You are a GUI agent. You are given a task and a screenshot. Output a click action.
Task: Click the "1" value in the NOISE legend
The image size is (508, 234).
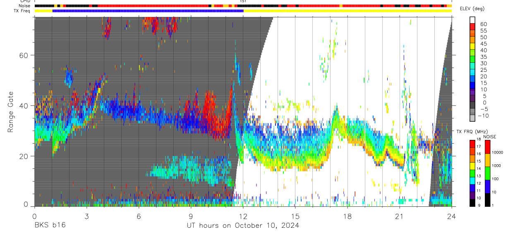494,205
